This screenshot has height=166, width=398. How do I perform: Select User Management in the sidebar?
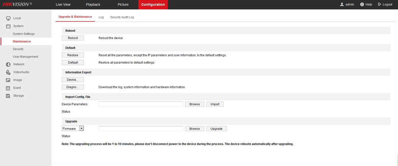25,57
